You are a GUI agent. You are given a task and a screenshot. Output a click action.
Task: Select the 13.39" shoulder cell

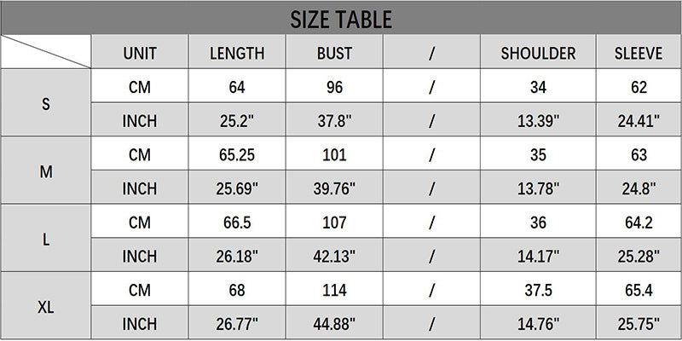tap(539, 121)
